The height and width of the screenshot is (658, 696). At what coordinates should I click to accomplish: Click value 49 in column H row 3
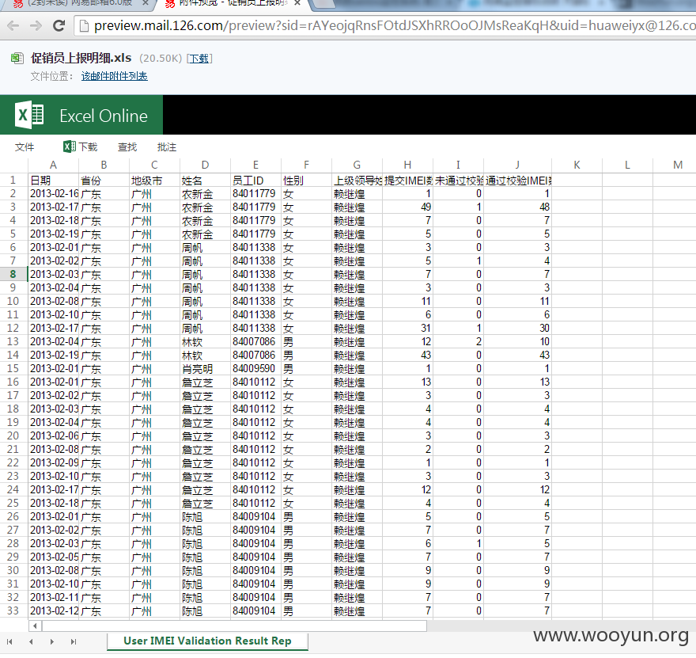coord(407,207)
